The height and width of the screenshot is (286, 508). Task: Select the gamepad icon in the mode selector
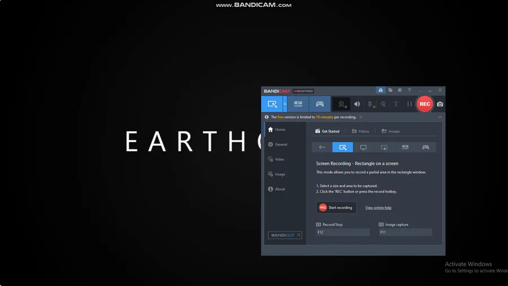point(426,147)
